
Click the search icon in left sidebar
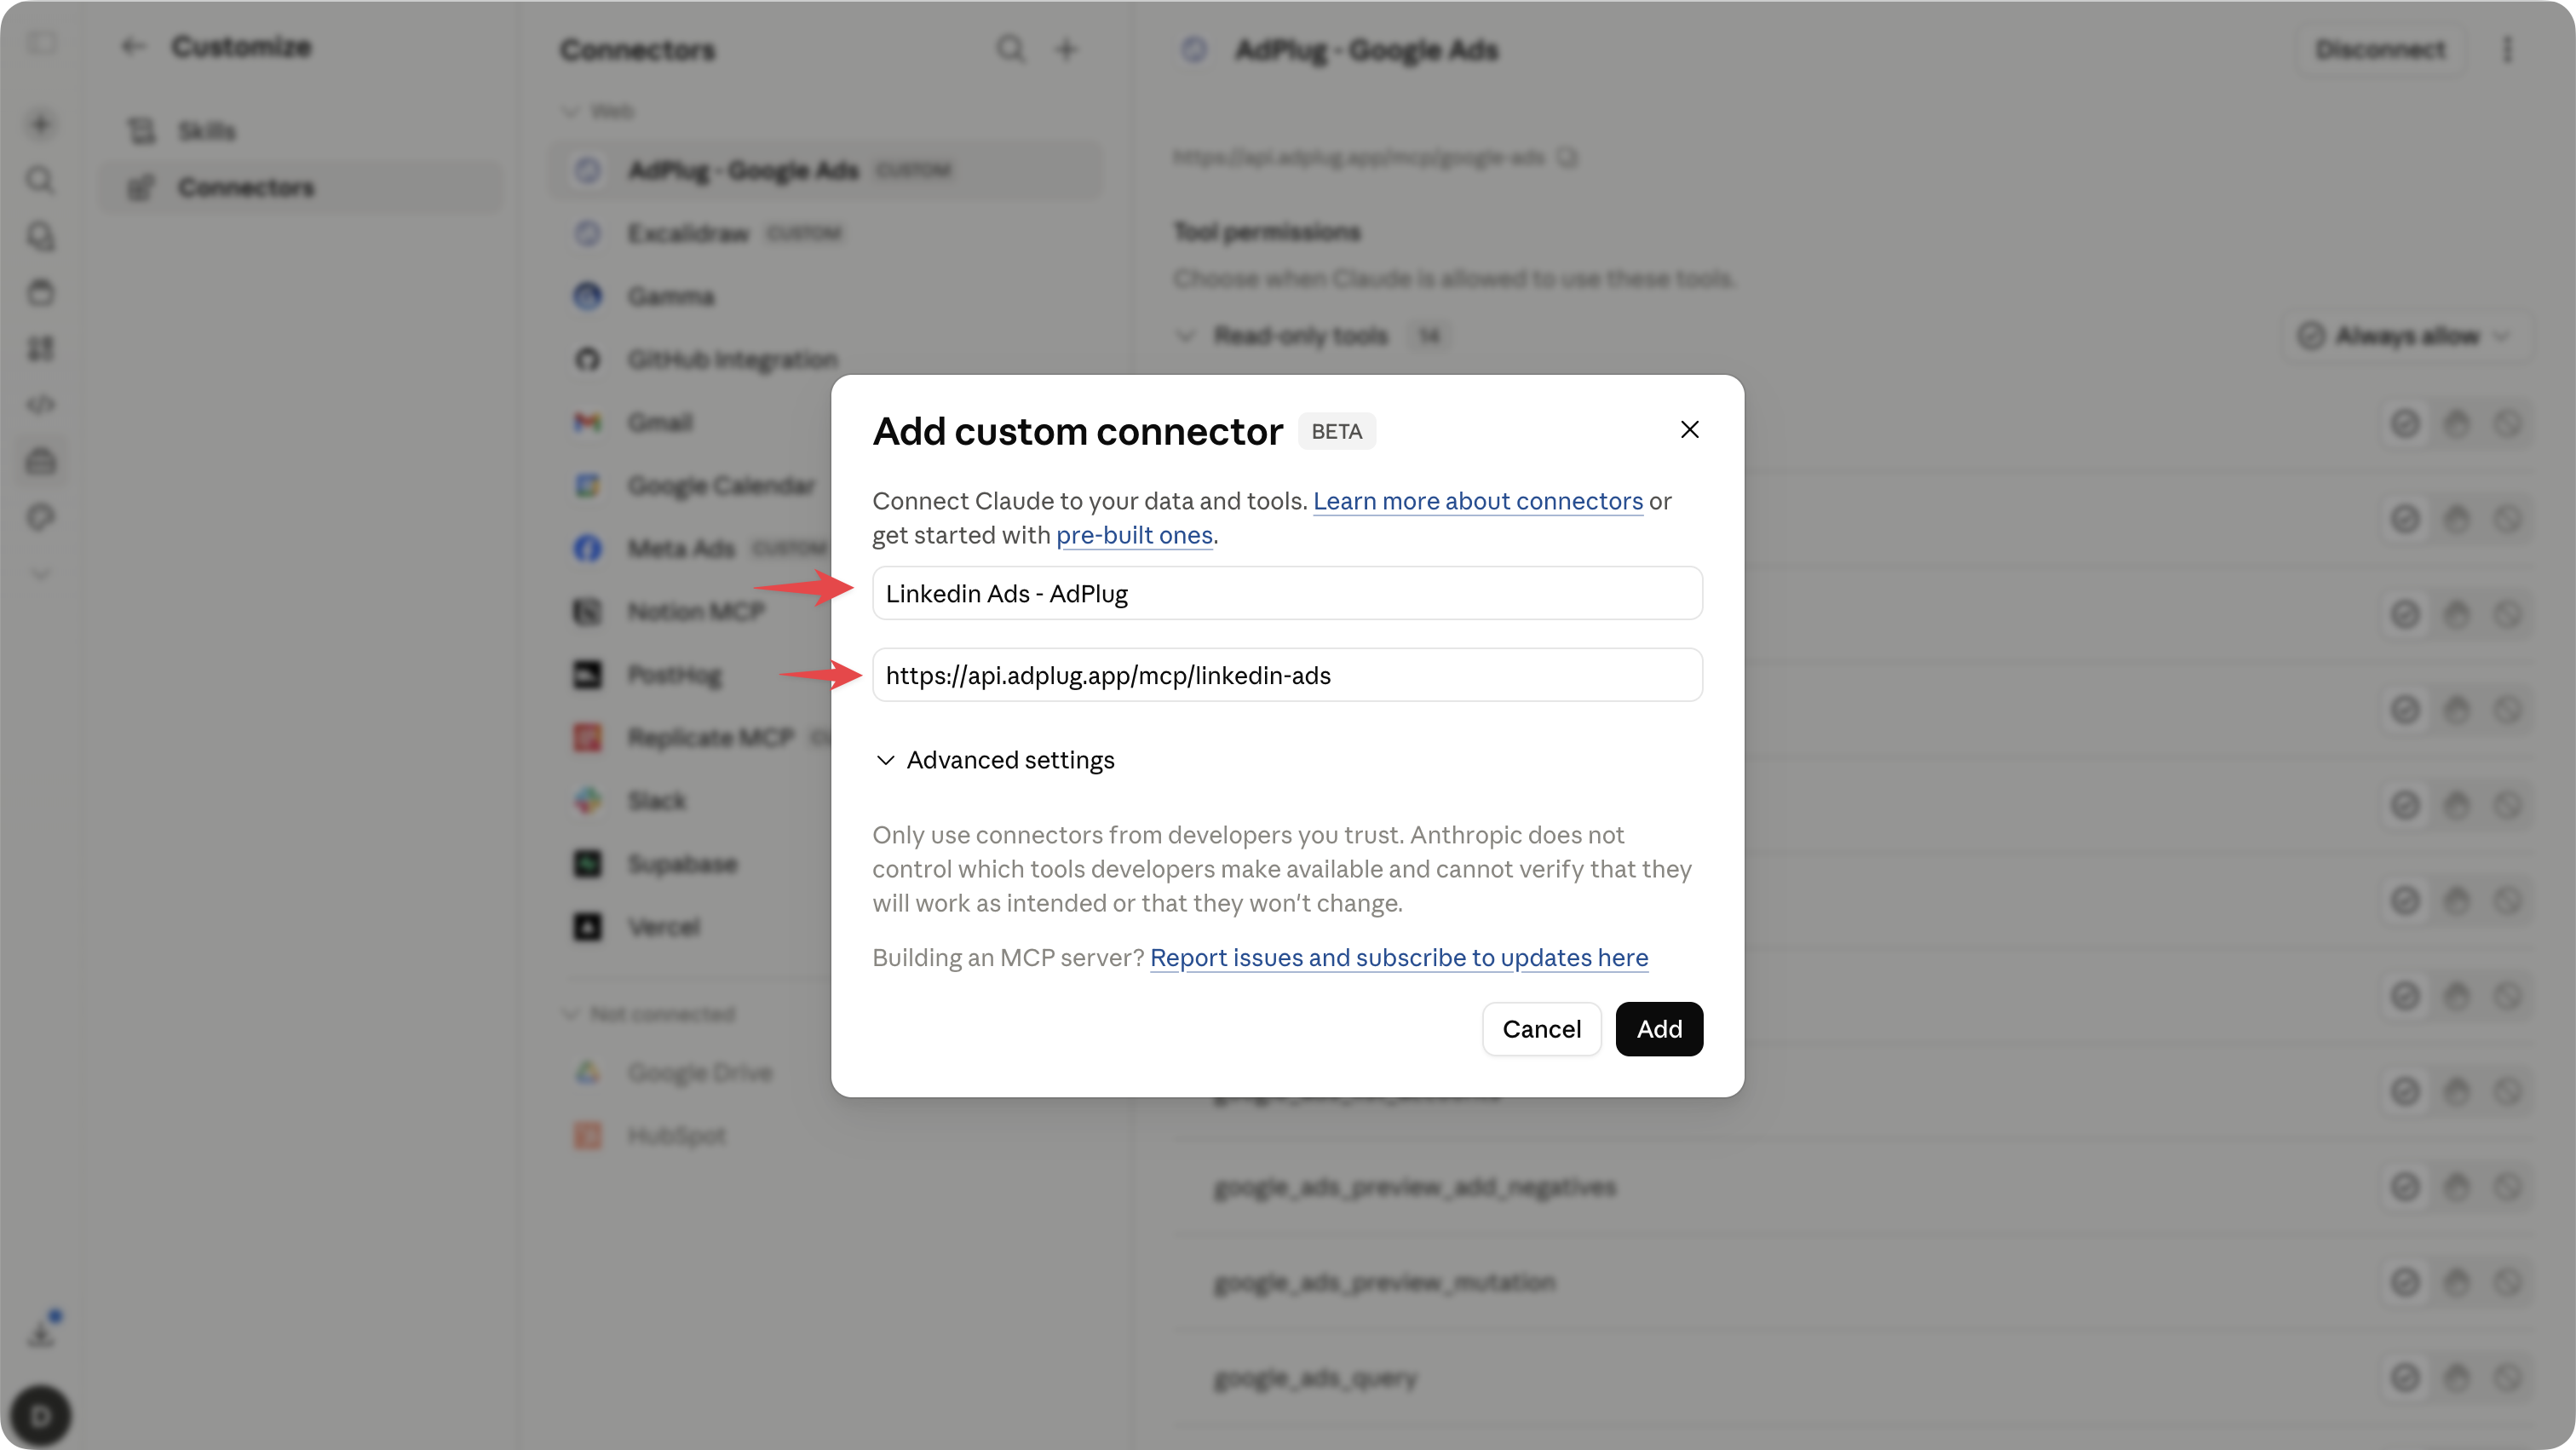(41, 180)
